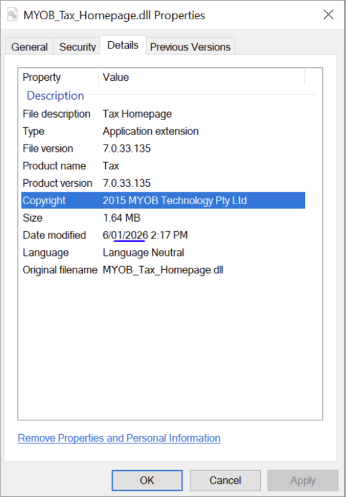Image resolution: width=346 pixels, height=497 pixels.
Task: Select the Original filename row
Action: pyautogui.click(x=163, y=270)
